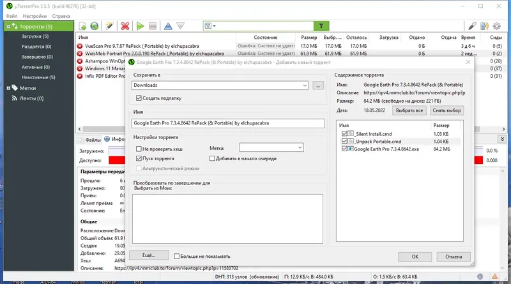Click error icon of Windows 11 Manager torrent
Screen dimensions: 511x284
coord(80,69)
